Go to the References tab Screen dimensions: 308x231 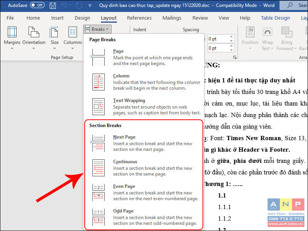(x=139, y=18)
